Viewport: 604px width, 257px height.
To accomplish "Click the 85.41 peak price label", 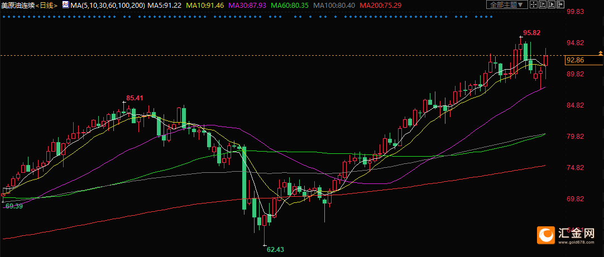I will coord(135,98).
